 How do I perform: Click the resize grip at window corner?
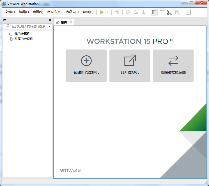205,182
